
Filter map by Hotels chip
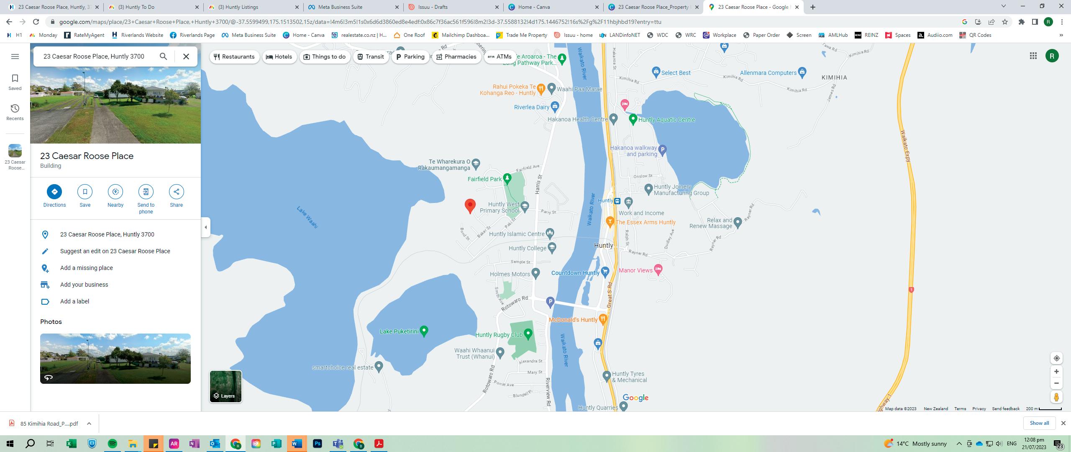point(279,57)
